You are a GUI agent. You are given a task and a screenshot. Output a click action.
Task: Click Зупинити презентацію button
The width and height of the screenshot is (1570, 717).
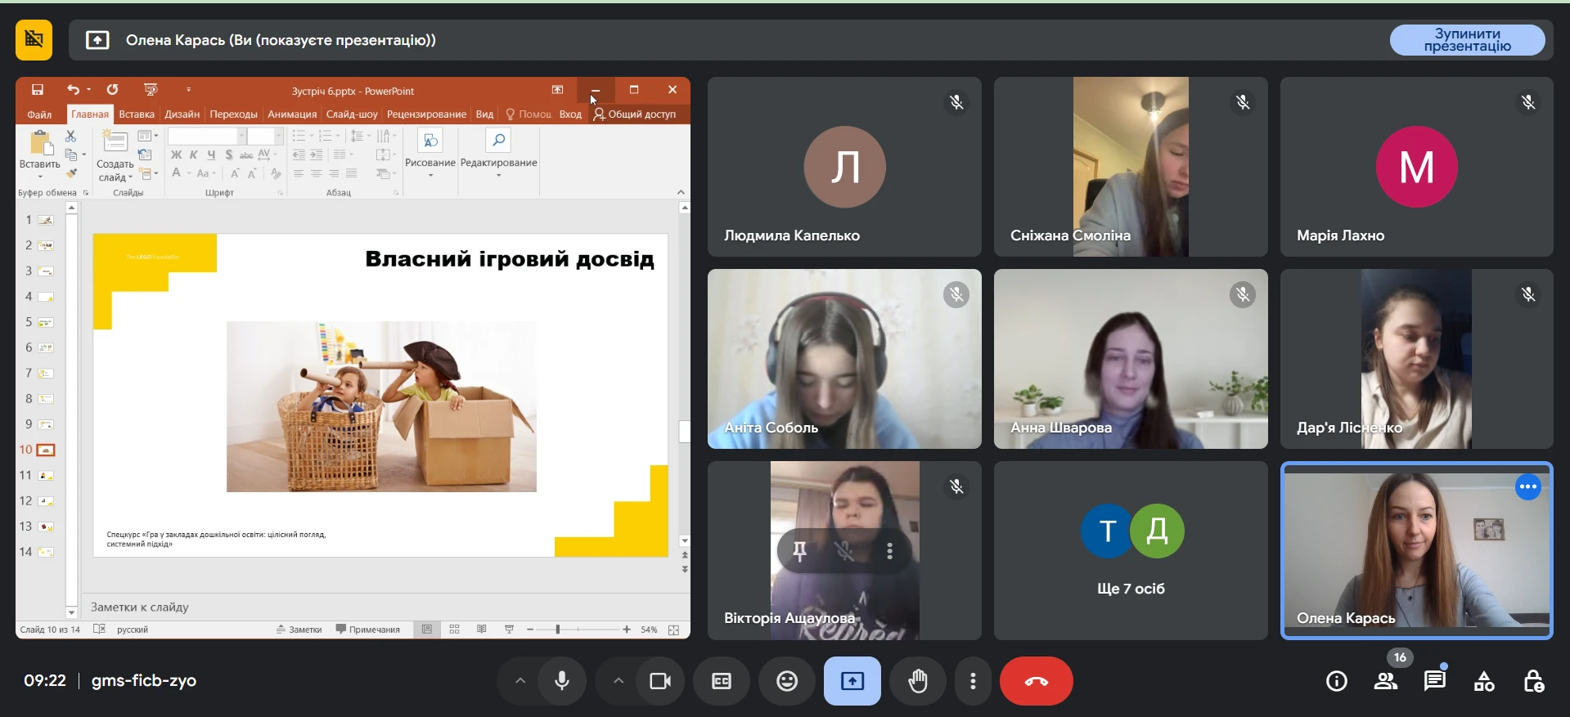click(1467, 40)
